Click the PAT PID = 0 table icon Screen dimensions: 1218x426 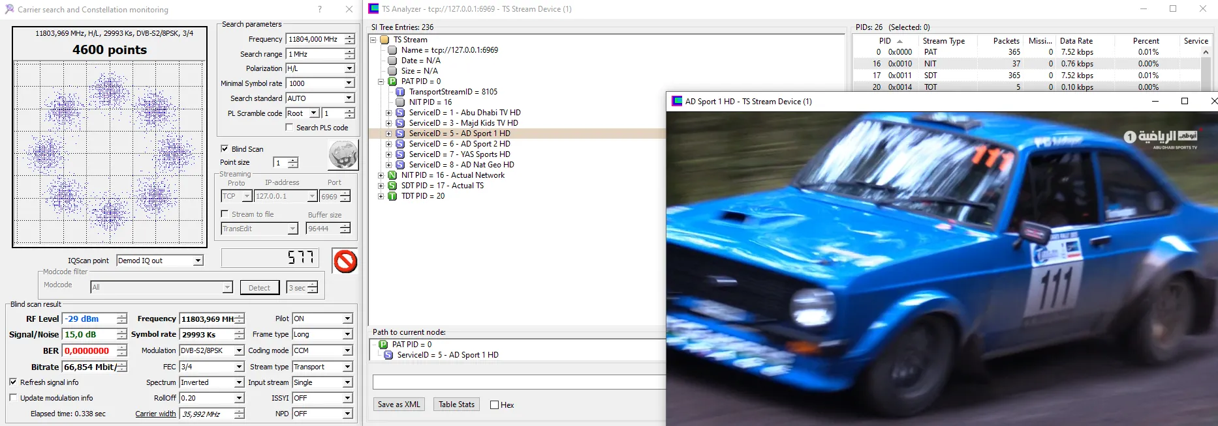point(392,81)
